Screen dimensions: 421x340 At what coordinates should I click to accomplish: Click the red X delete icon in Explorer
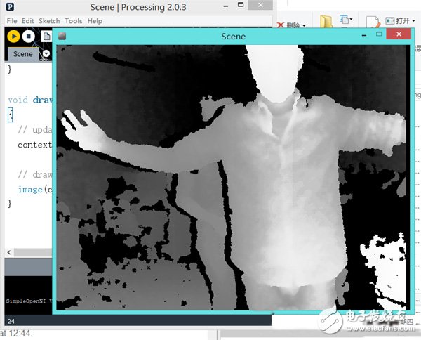(281, 25)
